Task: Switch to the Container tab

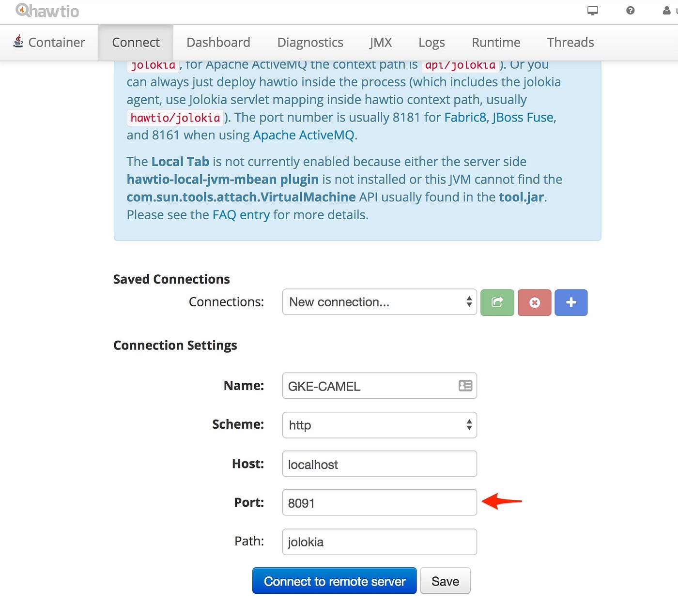Action: tap(49, 43)
